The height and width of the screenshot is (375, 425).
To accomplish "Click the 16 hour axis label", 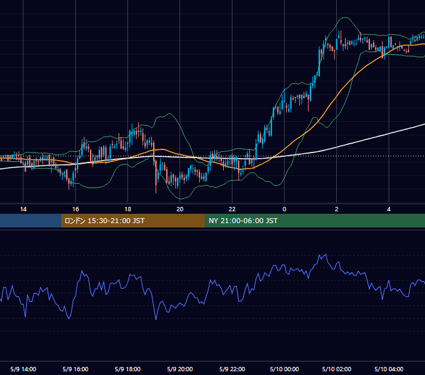I will point(76,209).
